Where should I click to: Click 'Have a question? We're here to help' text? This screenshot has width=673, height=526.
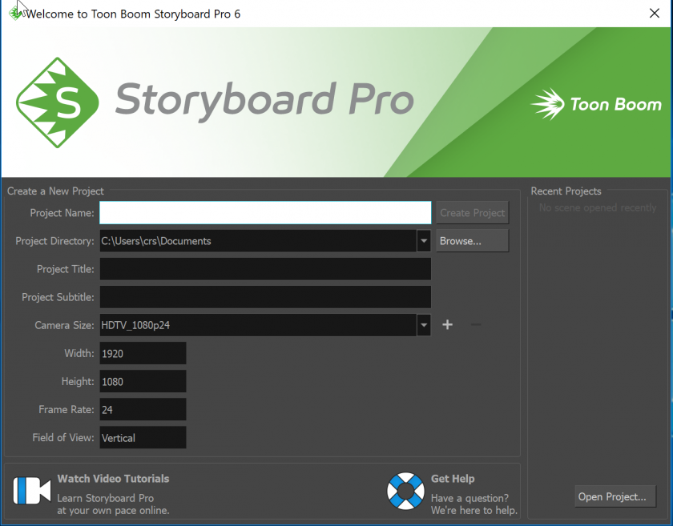pyautogui.click(x=474, y=504)
